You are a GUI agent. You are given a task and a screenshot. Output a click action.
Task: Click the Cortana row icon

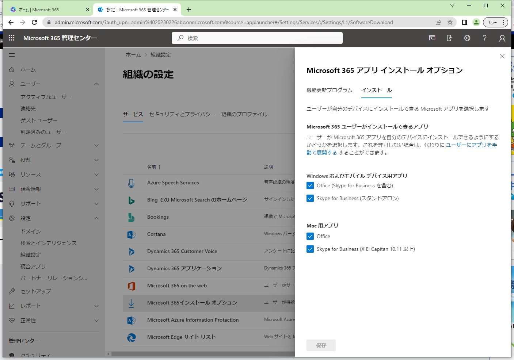click(131, 234)
